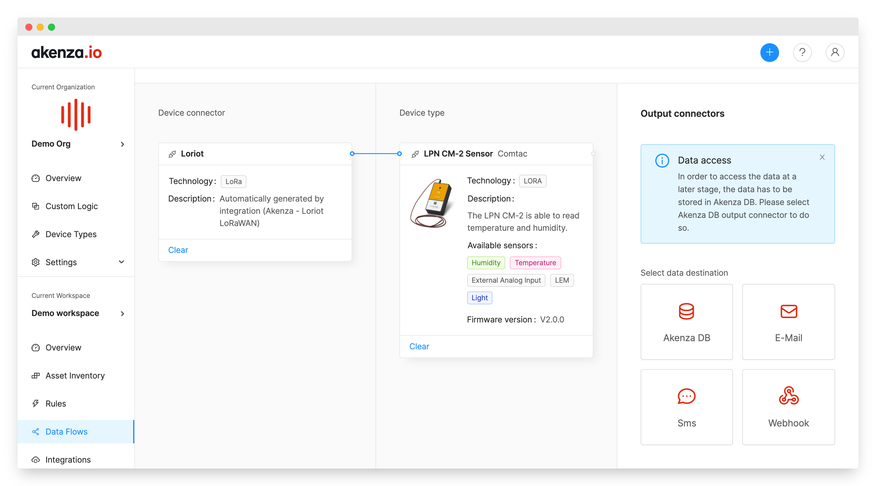This screenshot has height=486, width=876.
Task: Click the V2.0.0 firmware version value
Action: point(552,319)
